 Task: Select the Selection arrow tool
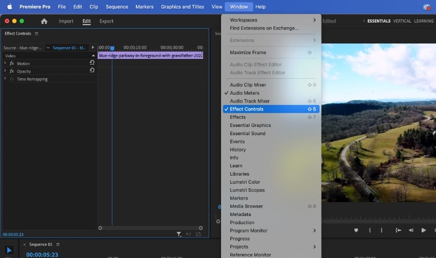9,250
